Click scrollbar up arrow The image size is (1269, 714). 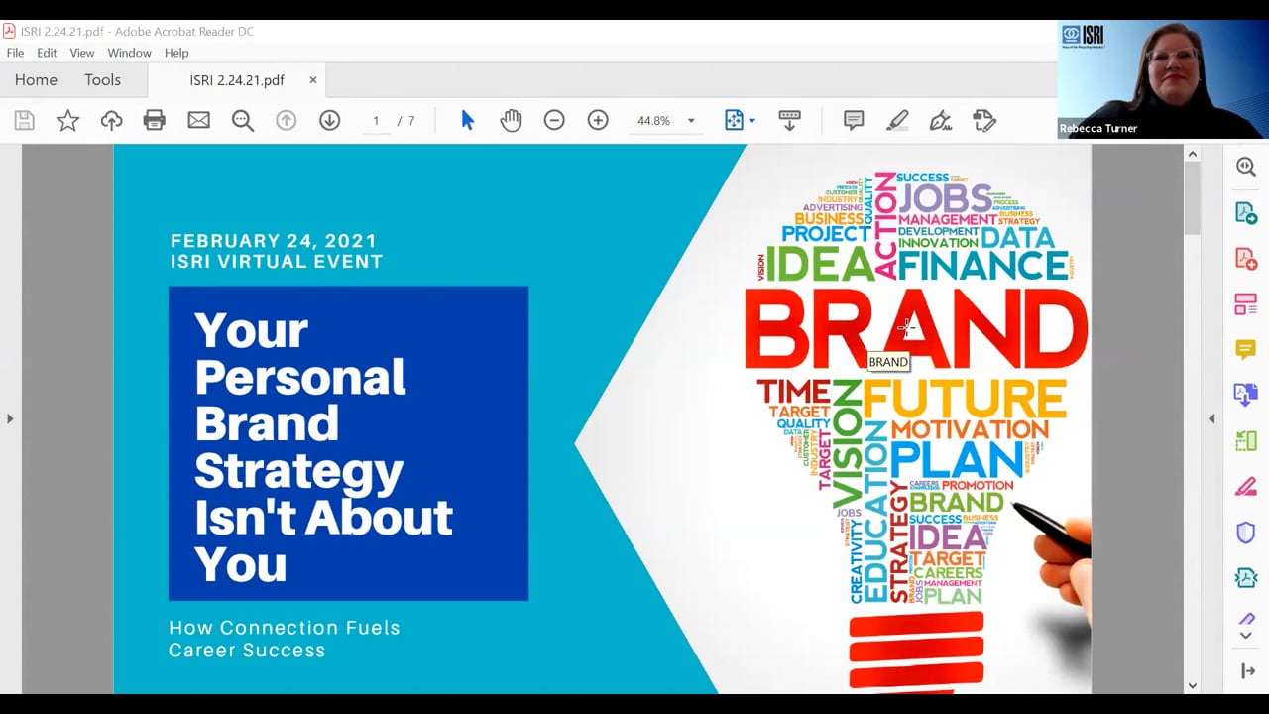pyautogui.click(x=1192, y=154)
